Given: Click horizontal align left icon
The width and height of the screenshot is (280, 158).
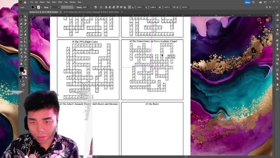Looking at the screenshot, I should 106,7.
